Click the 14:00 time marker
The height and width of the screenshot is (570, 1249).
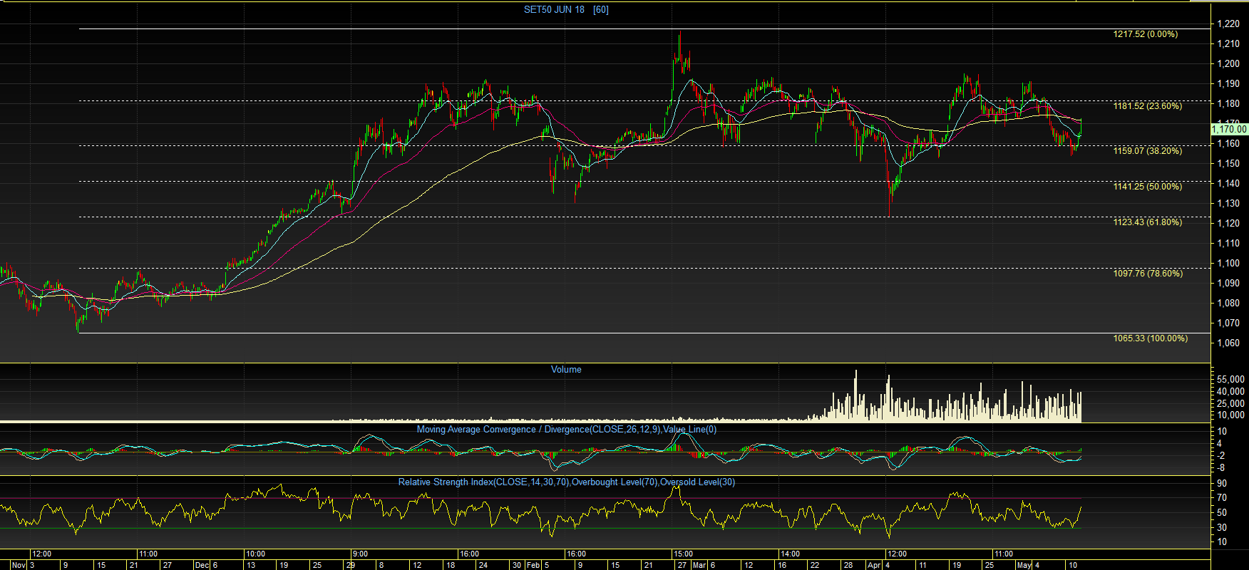coord(790,554)
